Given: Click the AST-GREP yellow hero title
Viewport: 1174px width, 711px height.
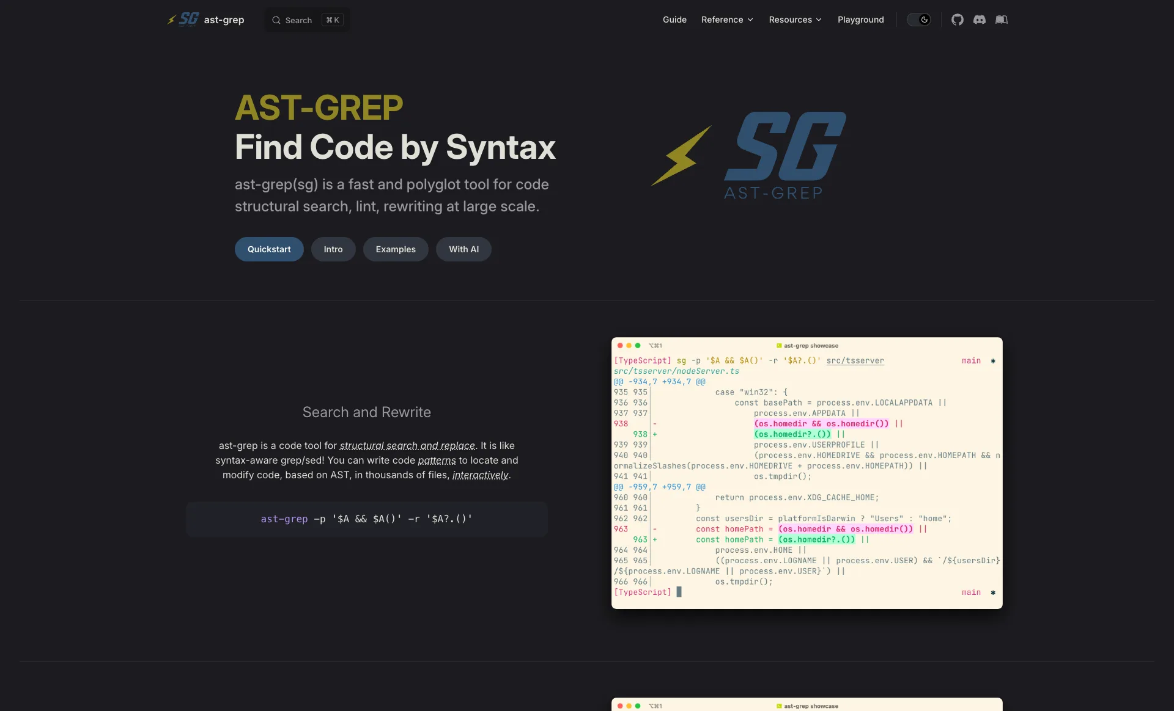Looking at the screenshot, I should coord(319,108).
